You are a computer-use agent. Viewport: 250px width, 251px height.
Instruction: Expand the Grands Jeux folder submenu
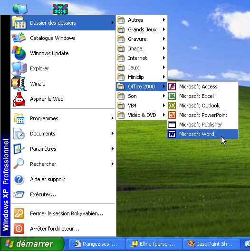click(142, 29)
